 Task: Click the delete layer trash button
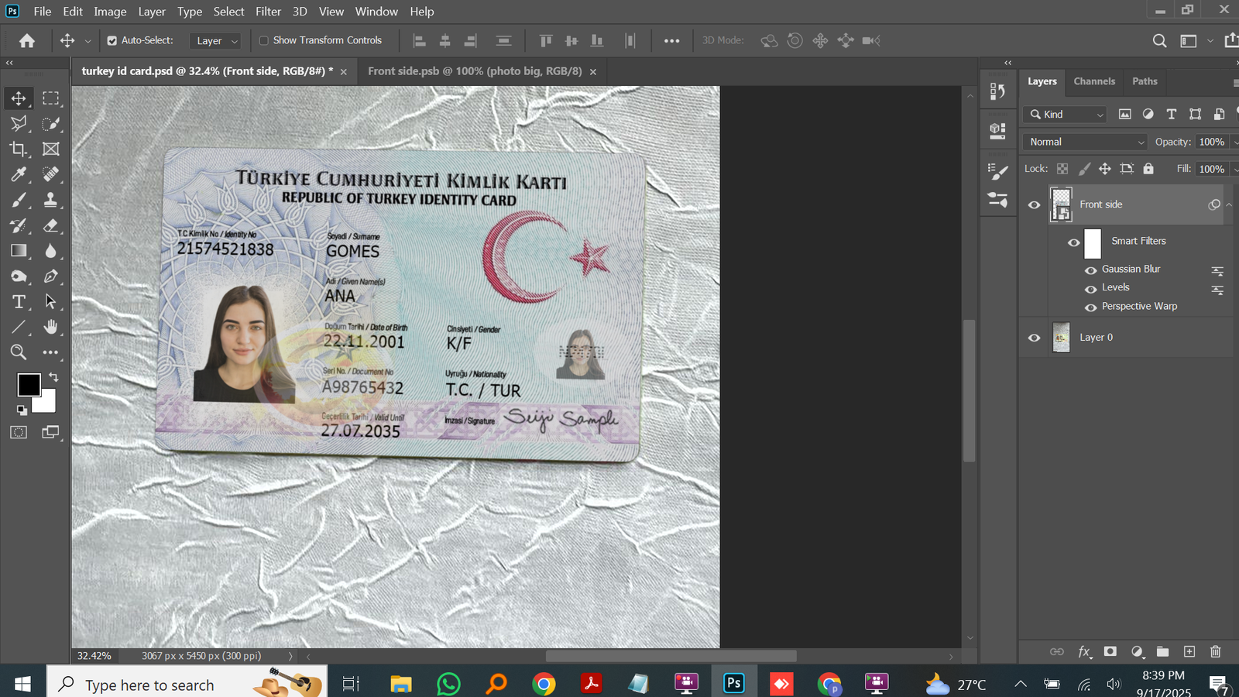(1215, 651)
